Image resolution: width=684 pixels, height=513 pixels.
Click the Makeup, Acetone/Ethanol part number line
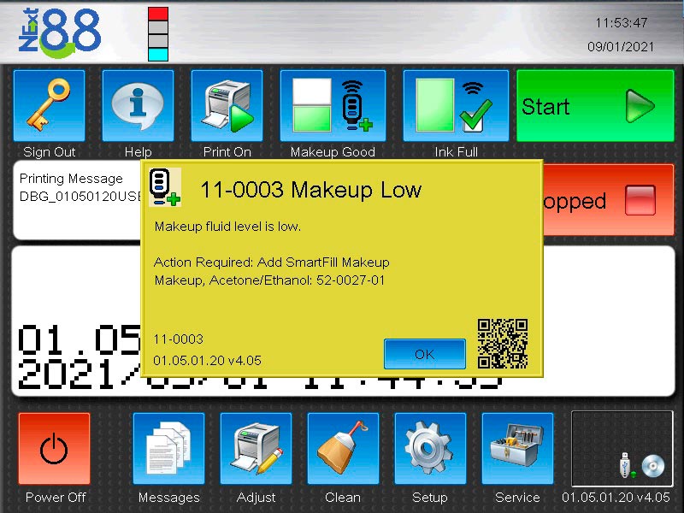[x=269, y=280]
